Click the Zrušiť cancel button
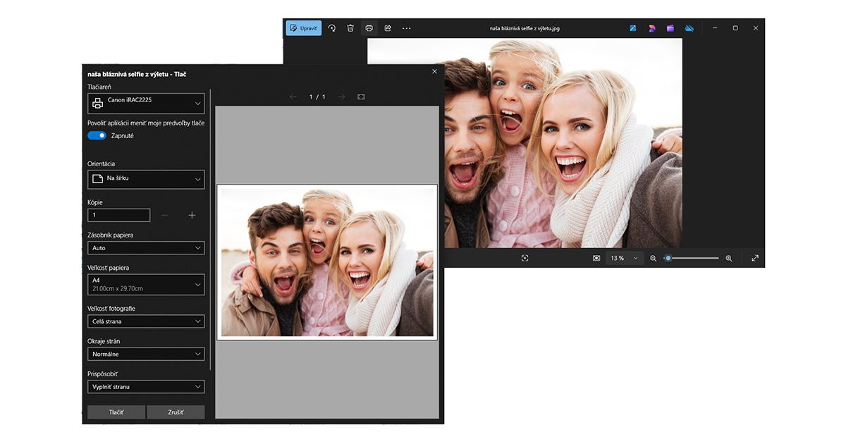 pos(176,412)
